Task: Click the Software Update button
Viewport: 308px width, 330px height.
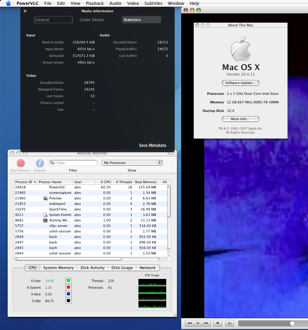Action: (240, 83)
